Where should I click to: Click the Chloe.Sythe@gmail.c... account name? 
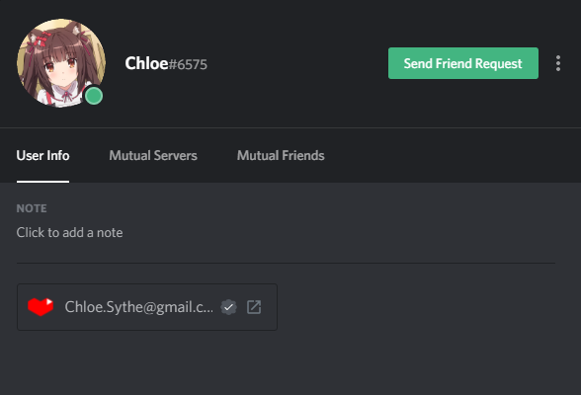point(139,307)
